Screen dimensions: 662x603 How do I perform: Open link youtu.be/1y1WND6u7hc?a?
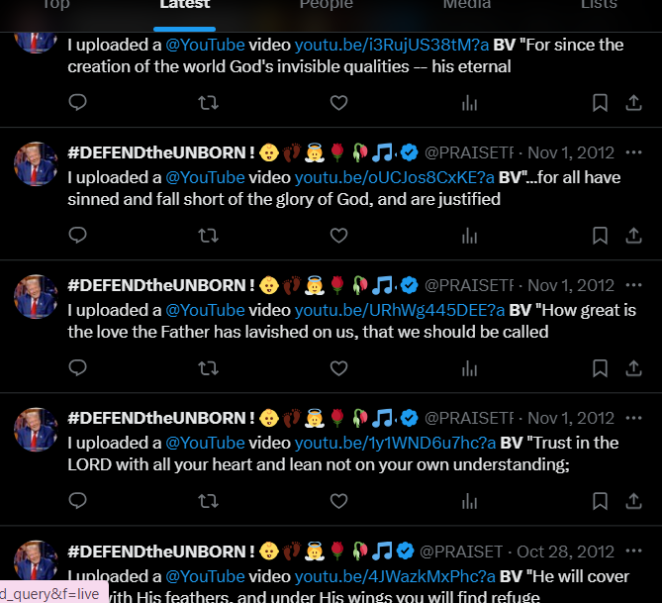(395, 443)
